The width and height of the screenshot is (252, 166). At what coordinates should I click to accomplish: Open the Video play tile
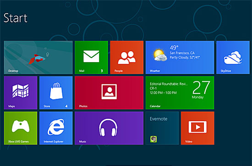click(197, 128)
